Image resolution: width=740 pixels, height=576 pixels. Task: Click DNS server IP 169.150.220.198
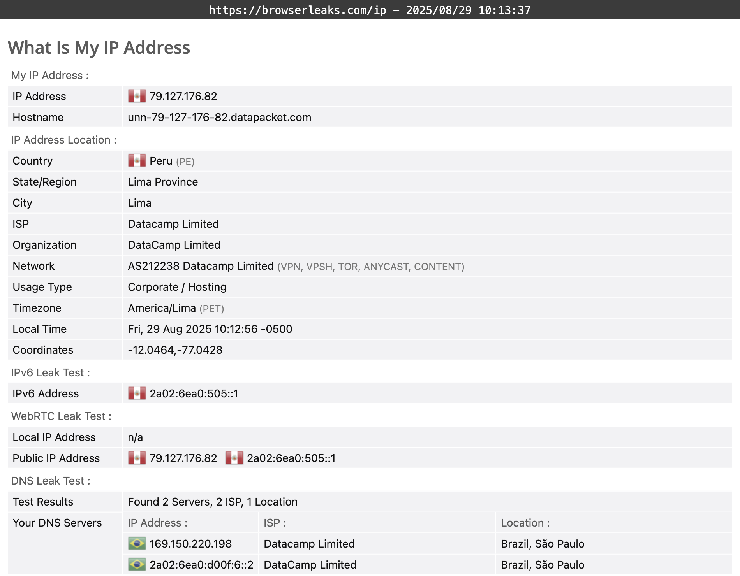point(191,544)
